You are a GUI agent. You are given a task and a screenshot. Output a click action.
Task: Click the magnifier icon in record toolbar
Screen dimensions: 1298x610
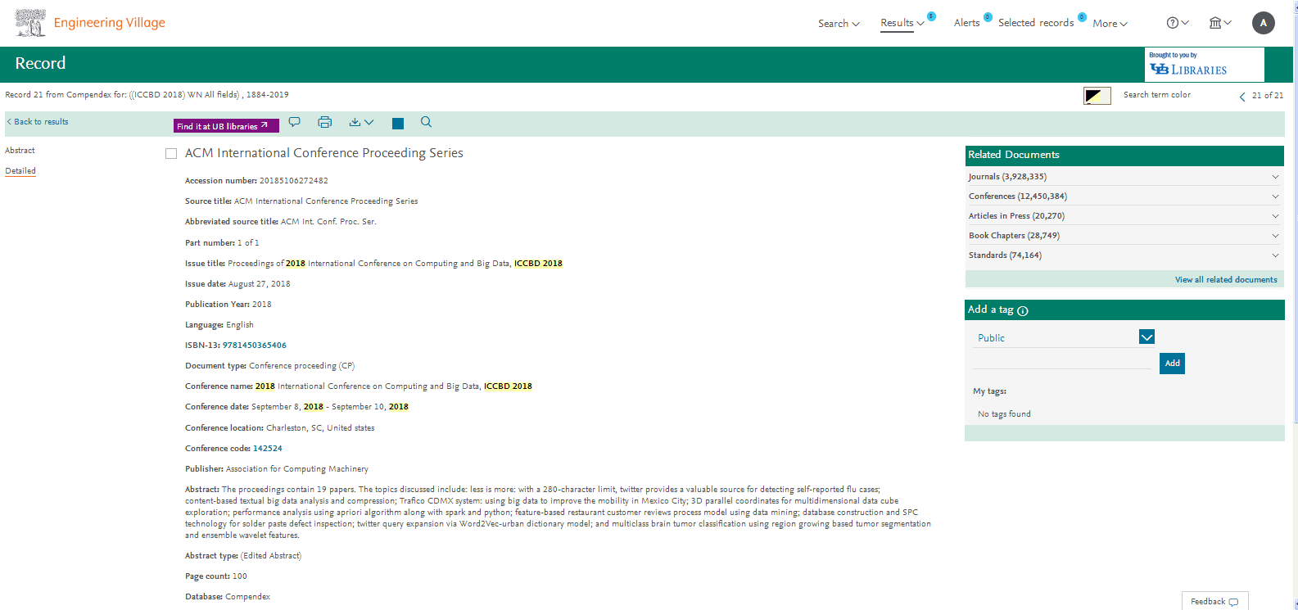click(426, 122)
